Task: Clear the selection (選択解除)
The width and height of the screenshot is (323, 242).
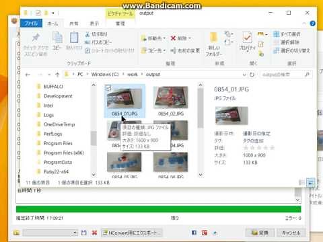Action: point(287,42)
